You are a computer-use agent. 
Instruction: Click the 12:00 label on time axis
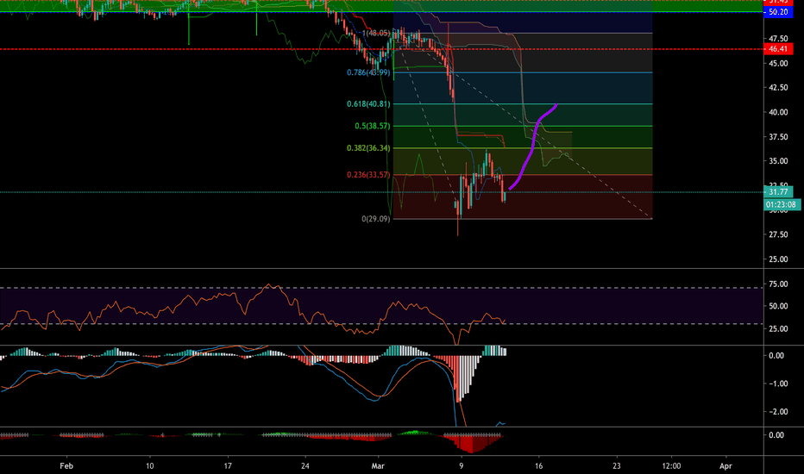[671, 465]
